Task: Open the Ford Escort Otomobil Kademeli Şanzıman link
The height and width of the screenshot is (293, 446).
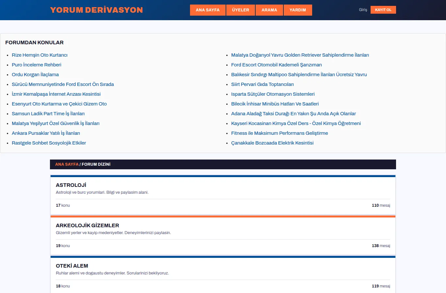Action: coord(277,65)
